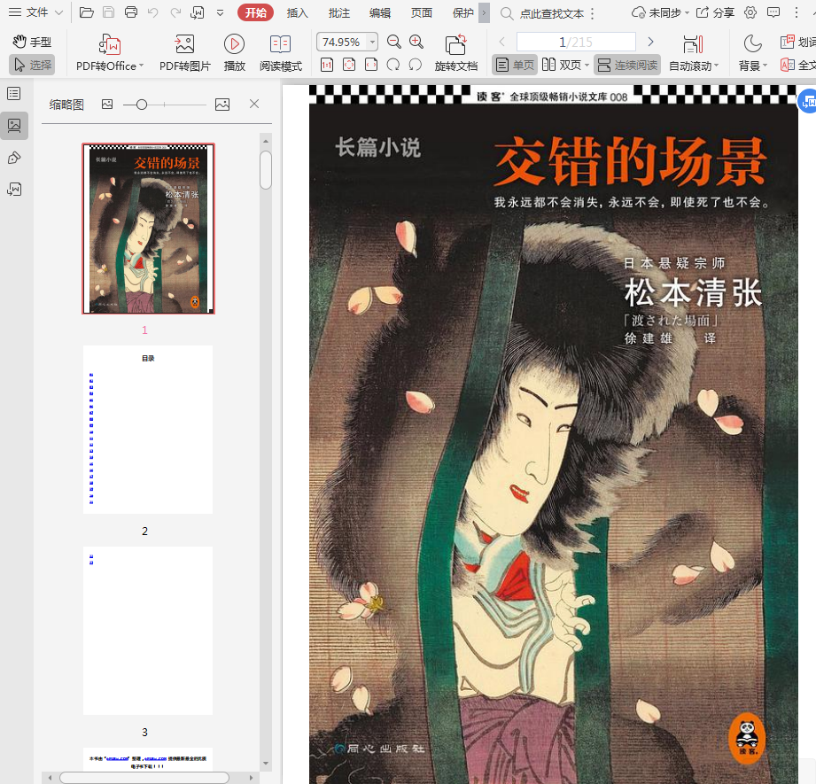Click the redo arrow icon
This screenshot has width=816, height=784.
click(175, 12)
